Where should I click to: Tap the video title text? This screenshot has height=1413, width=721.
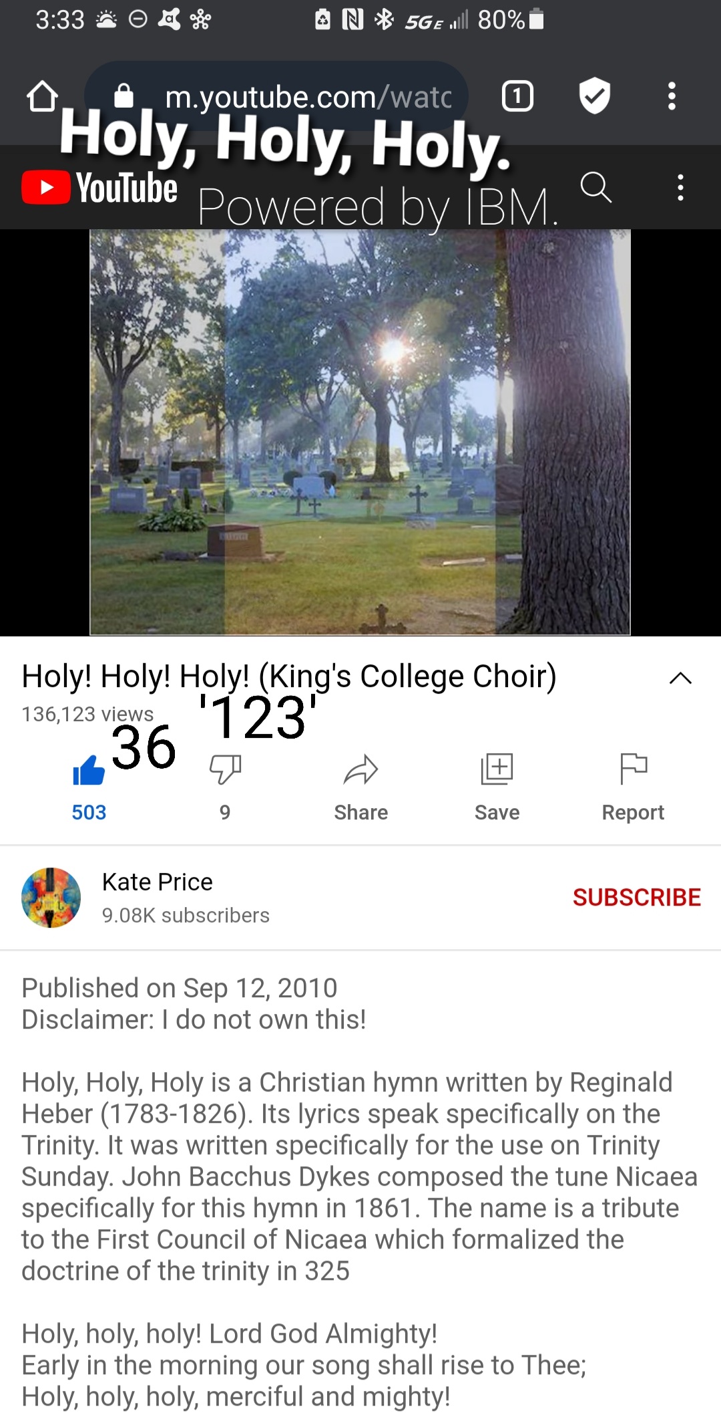coord(289,676)
